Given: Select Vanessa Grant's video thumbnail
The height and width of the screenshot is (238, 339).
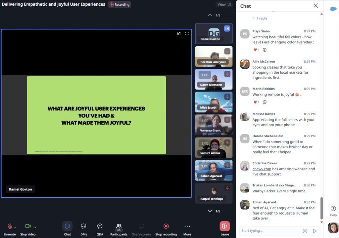Looking at the screenshot, I should (x=214, y=125).
